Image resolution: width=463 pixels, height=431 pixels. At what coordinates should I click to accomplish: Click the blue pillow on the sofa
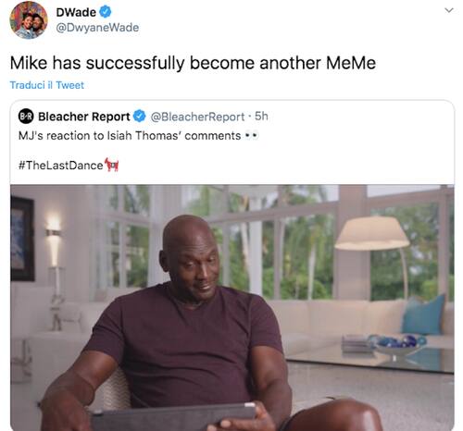[423, 315]
